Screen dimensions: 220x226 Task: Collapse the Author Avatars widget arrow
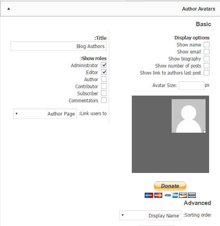click(9, 9)
